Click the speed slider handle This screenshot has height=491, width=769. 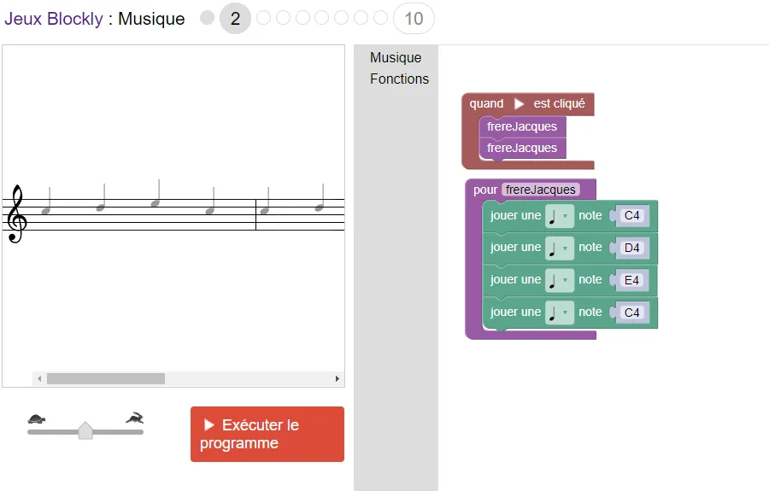pyautogui.click(x=85, y=430)
